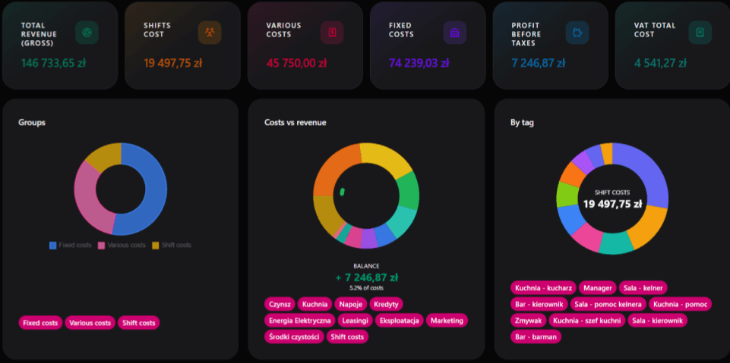Select the Marketing tag

click(x=447, y=321)
